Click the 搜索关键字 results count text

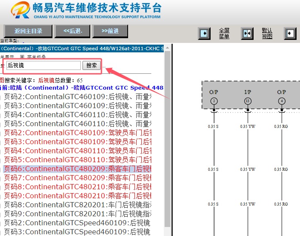click(x=41, y=80)
